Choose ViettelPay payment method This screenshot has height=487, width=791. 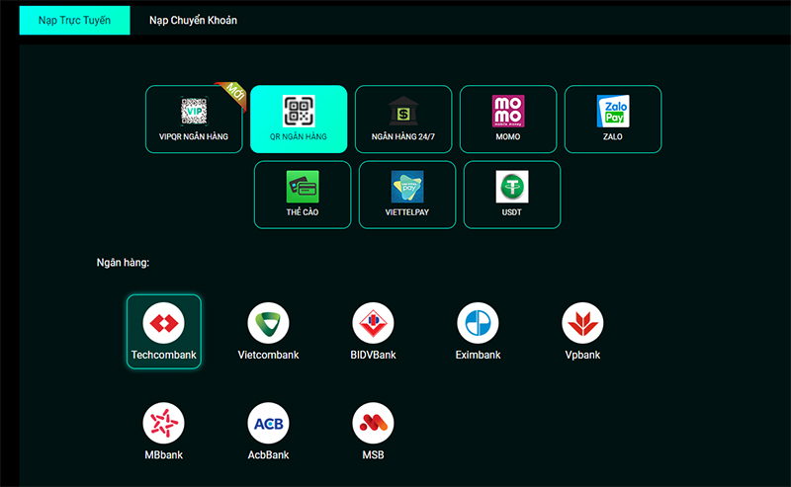tap(407, 195)
